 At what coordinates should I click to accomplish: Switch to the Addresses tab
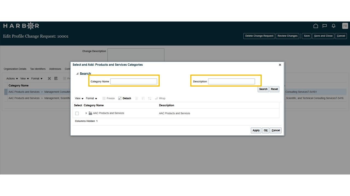[55, 69]
